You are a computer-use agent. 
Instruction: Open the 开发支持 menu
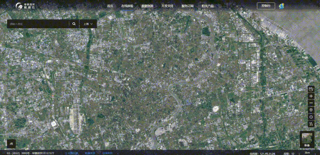tap(167, 6)
